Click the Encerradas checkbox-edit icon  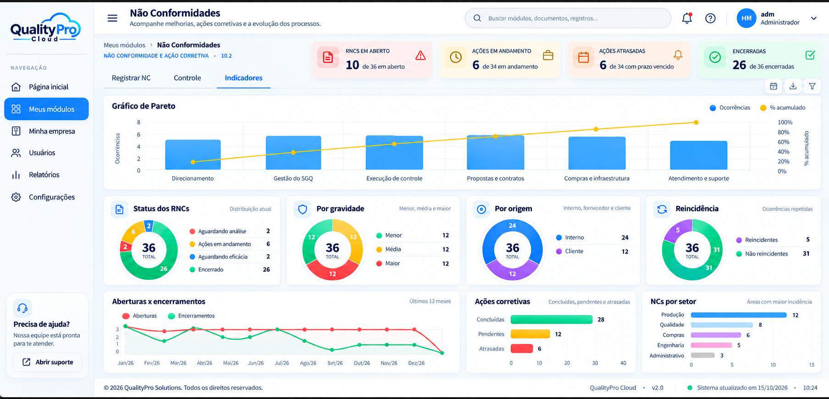pyautogui.click(x=810, y=55)
